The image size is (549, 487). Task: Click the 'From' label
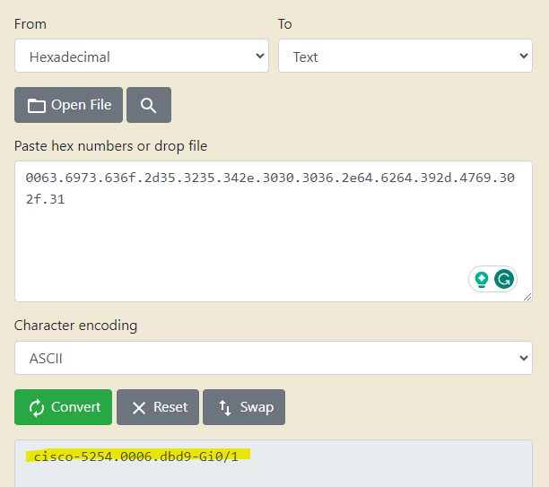pos(30,24)
